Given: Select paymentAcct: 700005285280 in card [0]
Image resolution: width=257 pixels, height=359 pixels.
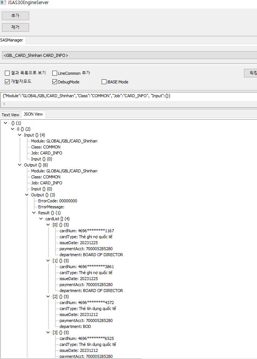Looking at the screenshot, I should [x=86, y=249].
